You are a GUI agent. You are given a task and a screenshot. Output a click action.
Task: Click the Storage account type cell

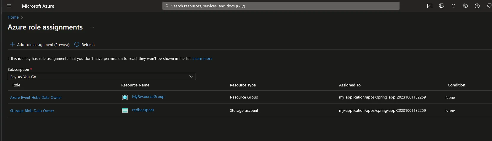[244, 110]
